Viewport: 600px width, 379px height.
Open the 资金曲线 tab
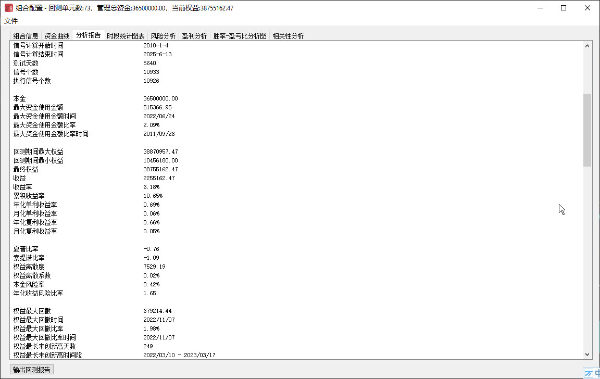click(x=57, y=36)
